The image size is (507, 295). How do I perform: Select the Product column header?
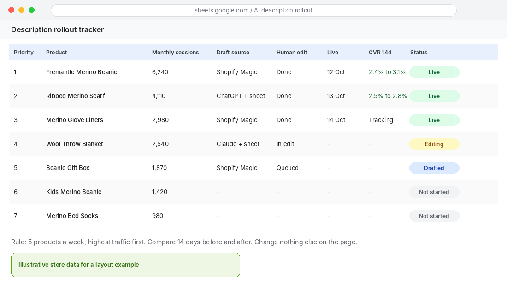pyautogui.click(x=56, y=53)
